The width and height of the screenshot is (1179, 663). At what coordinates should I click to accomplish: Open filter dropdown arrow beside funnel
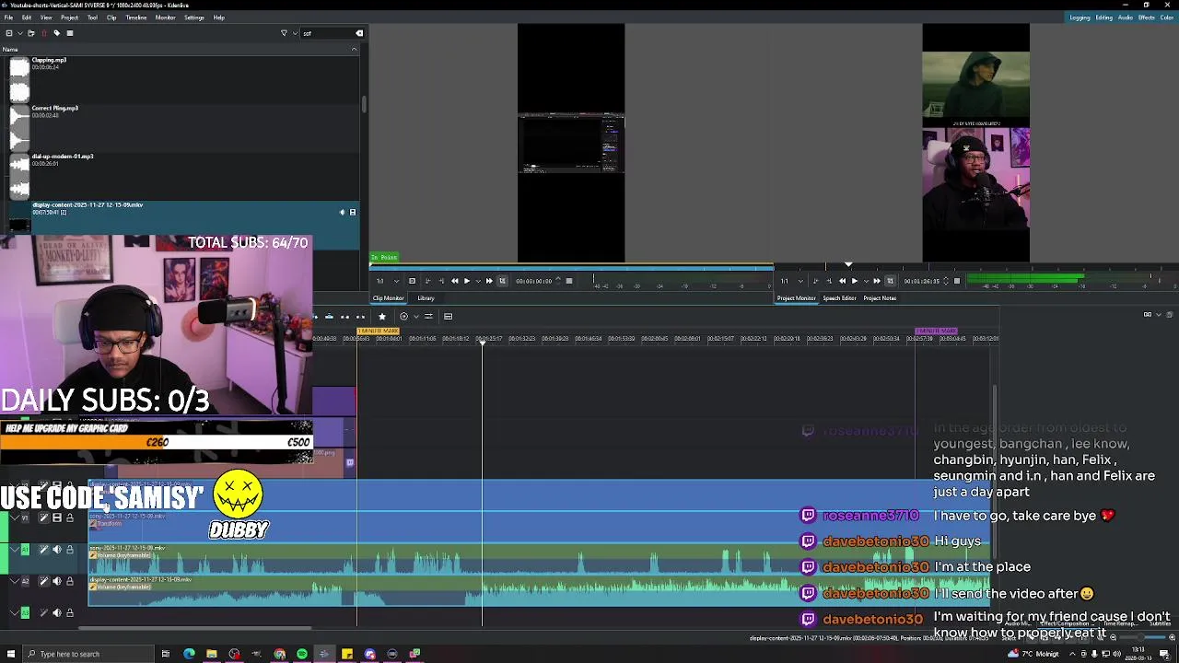(x=295, y=33)
